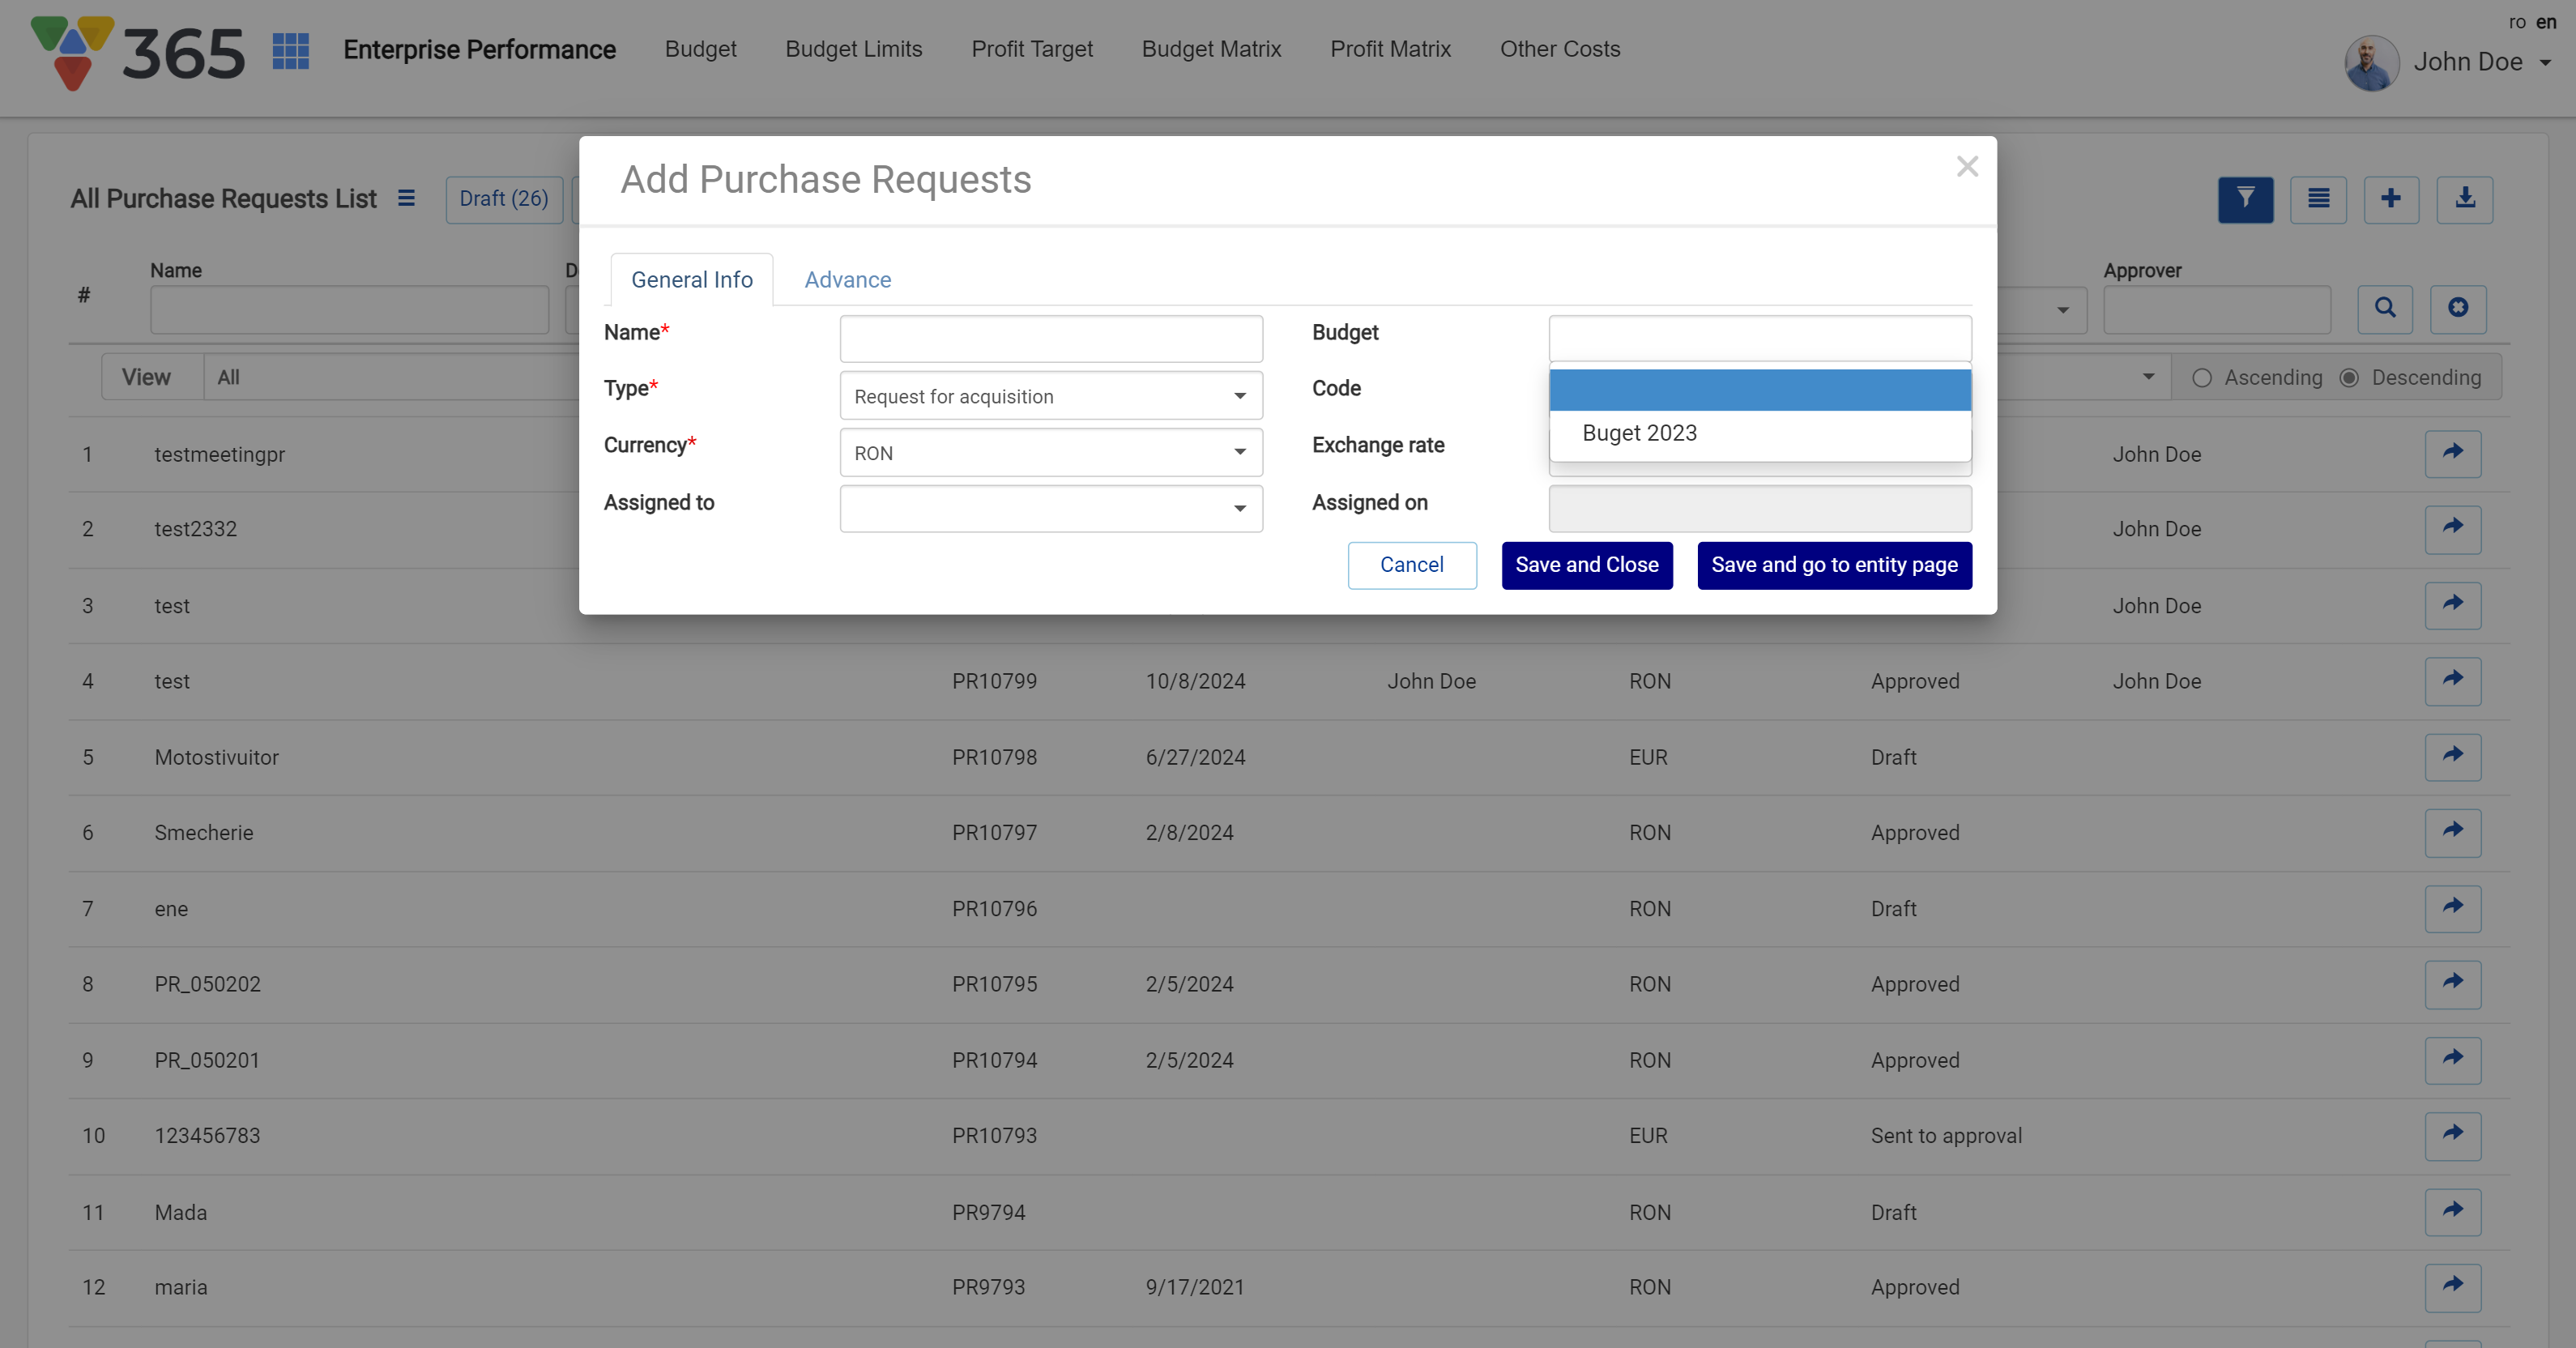Click the list view lines icon
This screenshot has width=2576, height=1348.
point(2318,199)
